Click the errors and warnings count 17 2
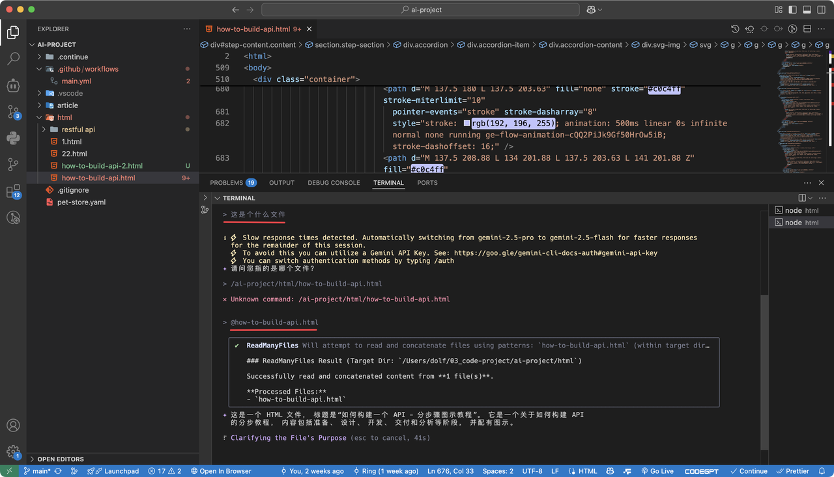 [x=165, y=471]
